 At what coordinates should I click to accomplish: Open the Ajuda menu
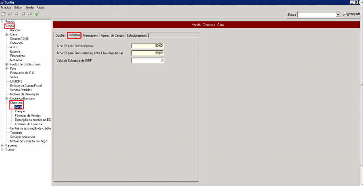click(x=40, y=7)
